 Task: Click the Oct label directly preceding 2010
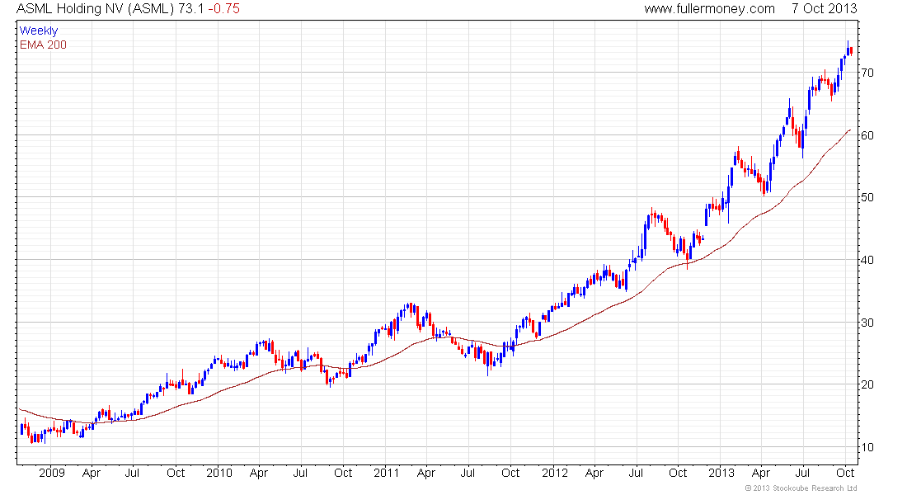coord(176,473)
